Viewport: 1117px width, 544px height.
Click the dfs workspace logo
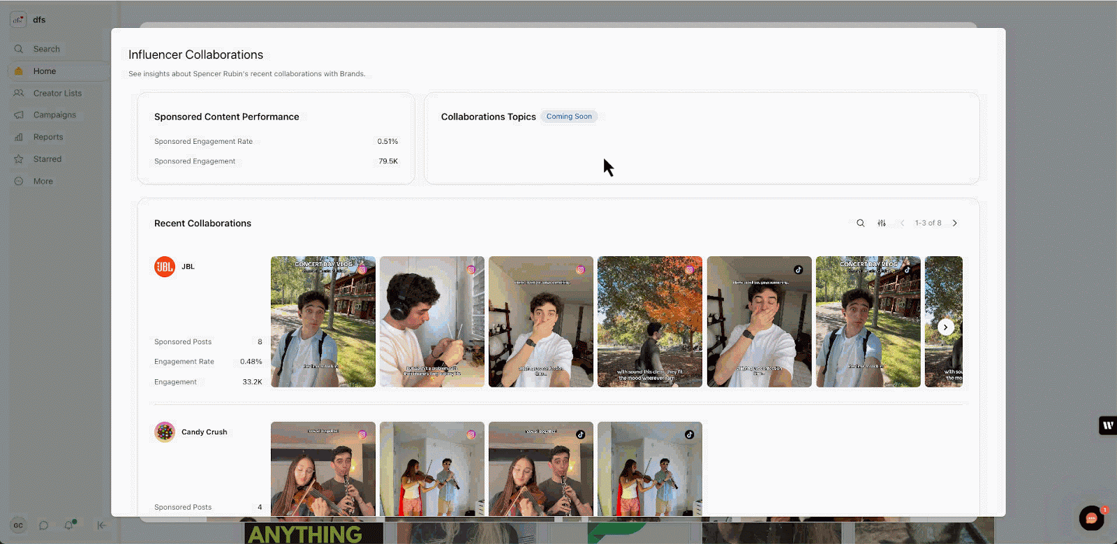coord(18,20)
